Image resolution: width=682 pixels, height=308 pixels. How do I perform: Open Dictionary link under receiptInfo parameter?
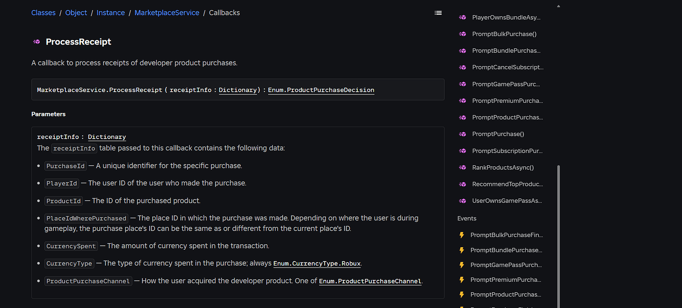click(107, 137)
